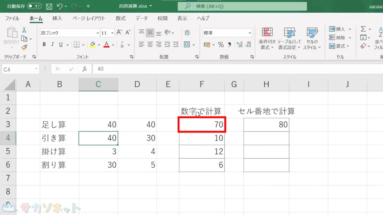The height and width of the screenshot is (215, 383).
Task: Toggle top align icon
Action: [x=141, y=32]
